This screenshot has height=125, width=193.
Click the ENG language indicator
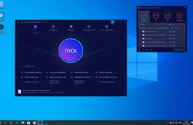coord(180,123)
